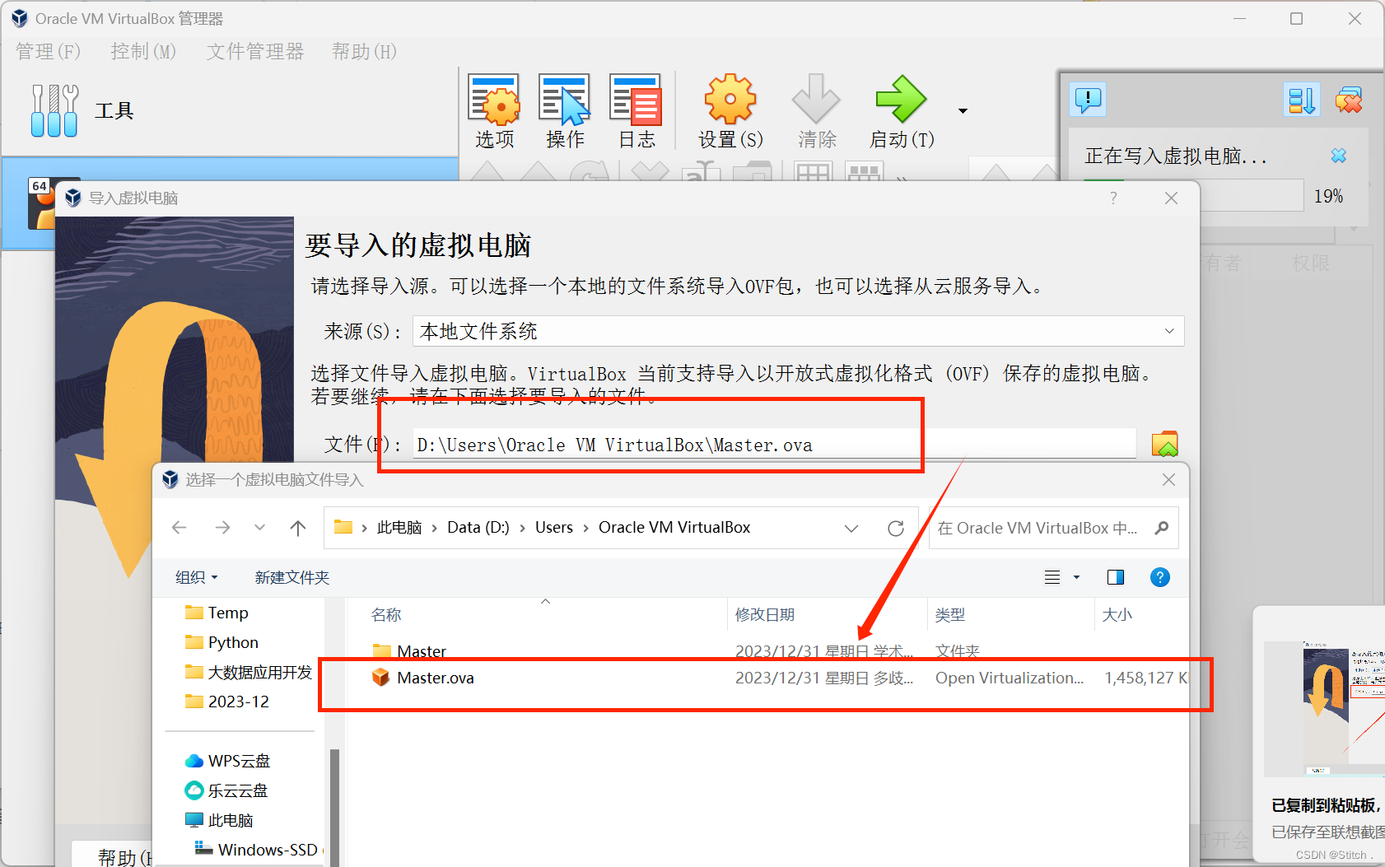The height and width of the screenshot is (867, 1385).
Task: Open the 来源(S) 本地文件系统 dropdown
Action: tap(798, 331)
